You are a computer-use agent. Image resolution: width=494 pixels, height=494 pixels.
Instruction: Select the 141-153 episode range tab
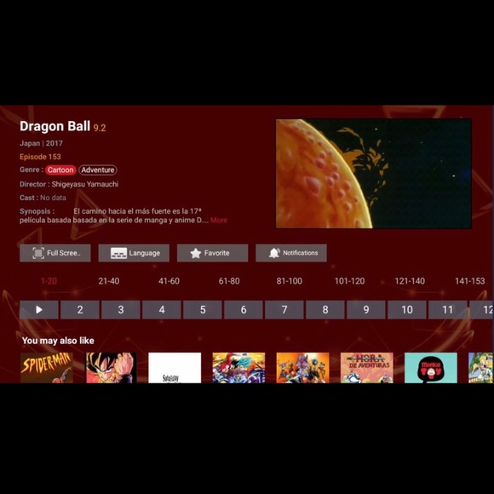[470, 281]
